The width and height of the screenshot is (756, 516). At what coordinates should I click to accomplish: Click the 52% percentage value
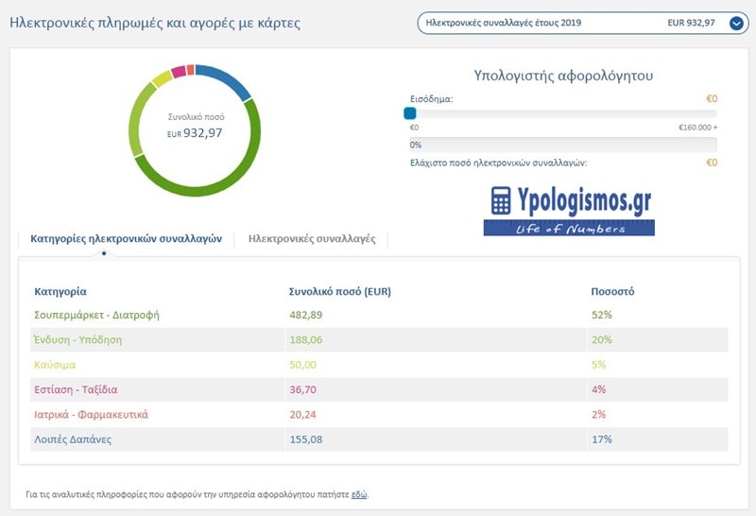click(x=602, y=315)
